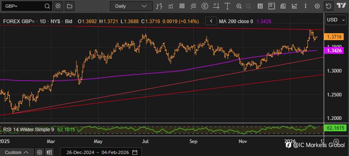Click the circled E events icon
349x156 pixels.
[205, 6]
